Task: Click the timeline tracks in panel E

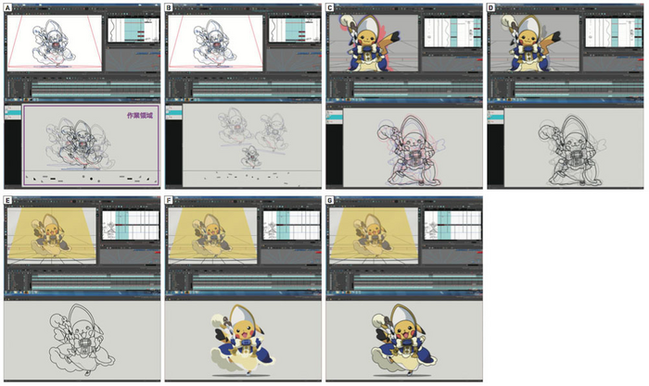Action: click(x=95, y=281)
